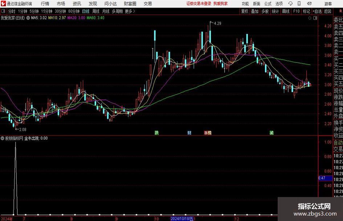
Task: Select the 1分钟 period
Action: [x=23, y=11]
